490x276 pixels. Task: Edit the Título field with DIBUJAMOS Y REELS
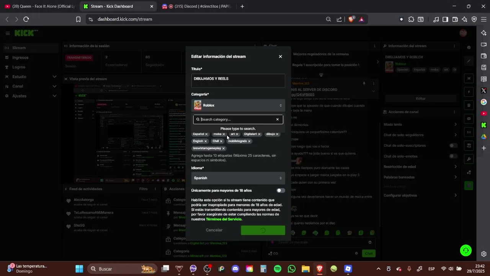238,80
